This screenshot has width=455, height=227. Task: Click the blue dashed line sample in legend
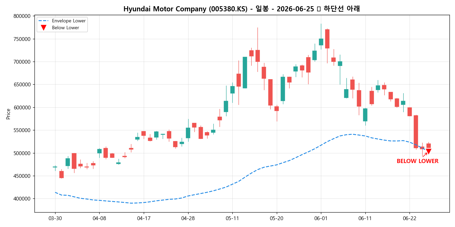(x=43, y=21)
